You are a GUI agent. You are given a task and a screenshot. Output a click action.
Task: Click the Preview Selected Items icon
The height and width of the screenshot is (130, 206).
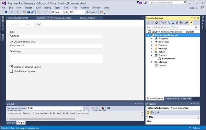(x=191, y=23)
